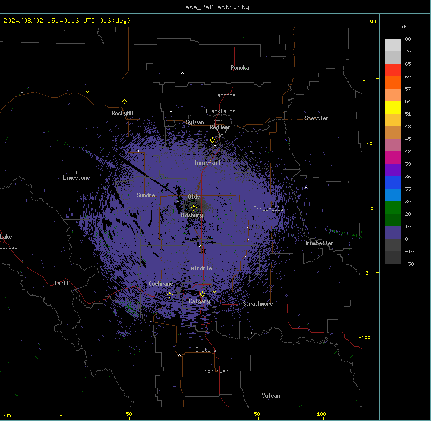
Task: Click the Base_Reflectivity title
Action: pos(215,7)
